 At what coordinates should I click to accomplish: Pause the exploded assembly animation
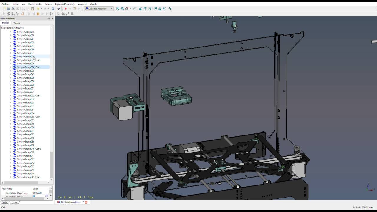[38, 14]
